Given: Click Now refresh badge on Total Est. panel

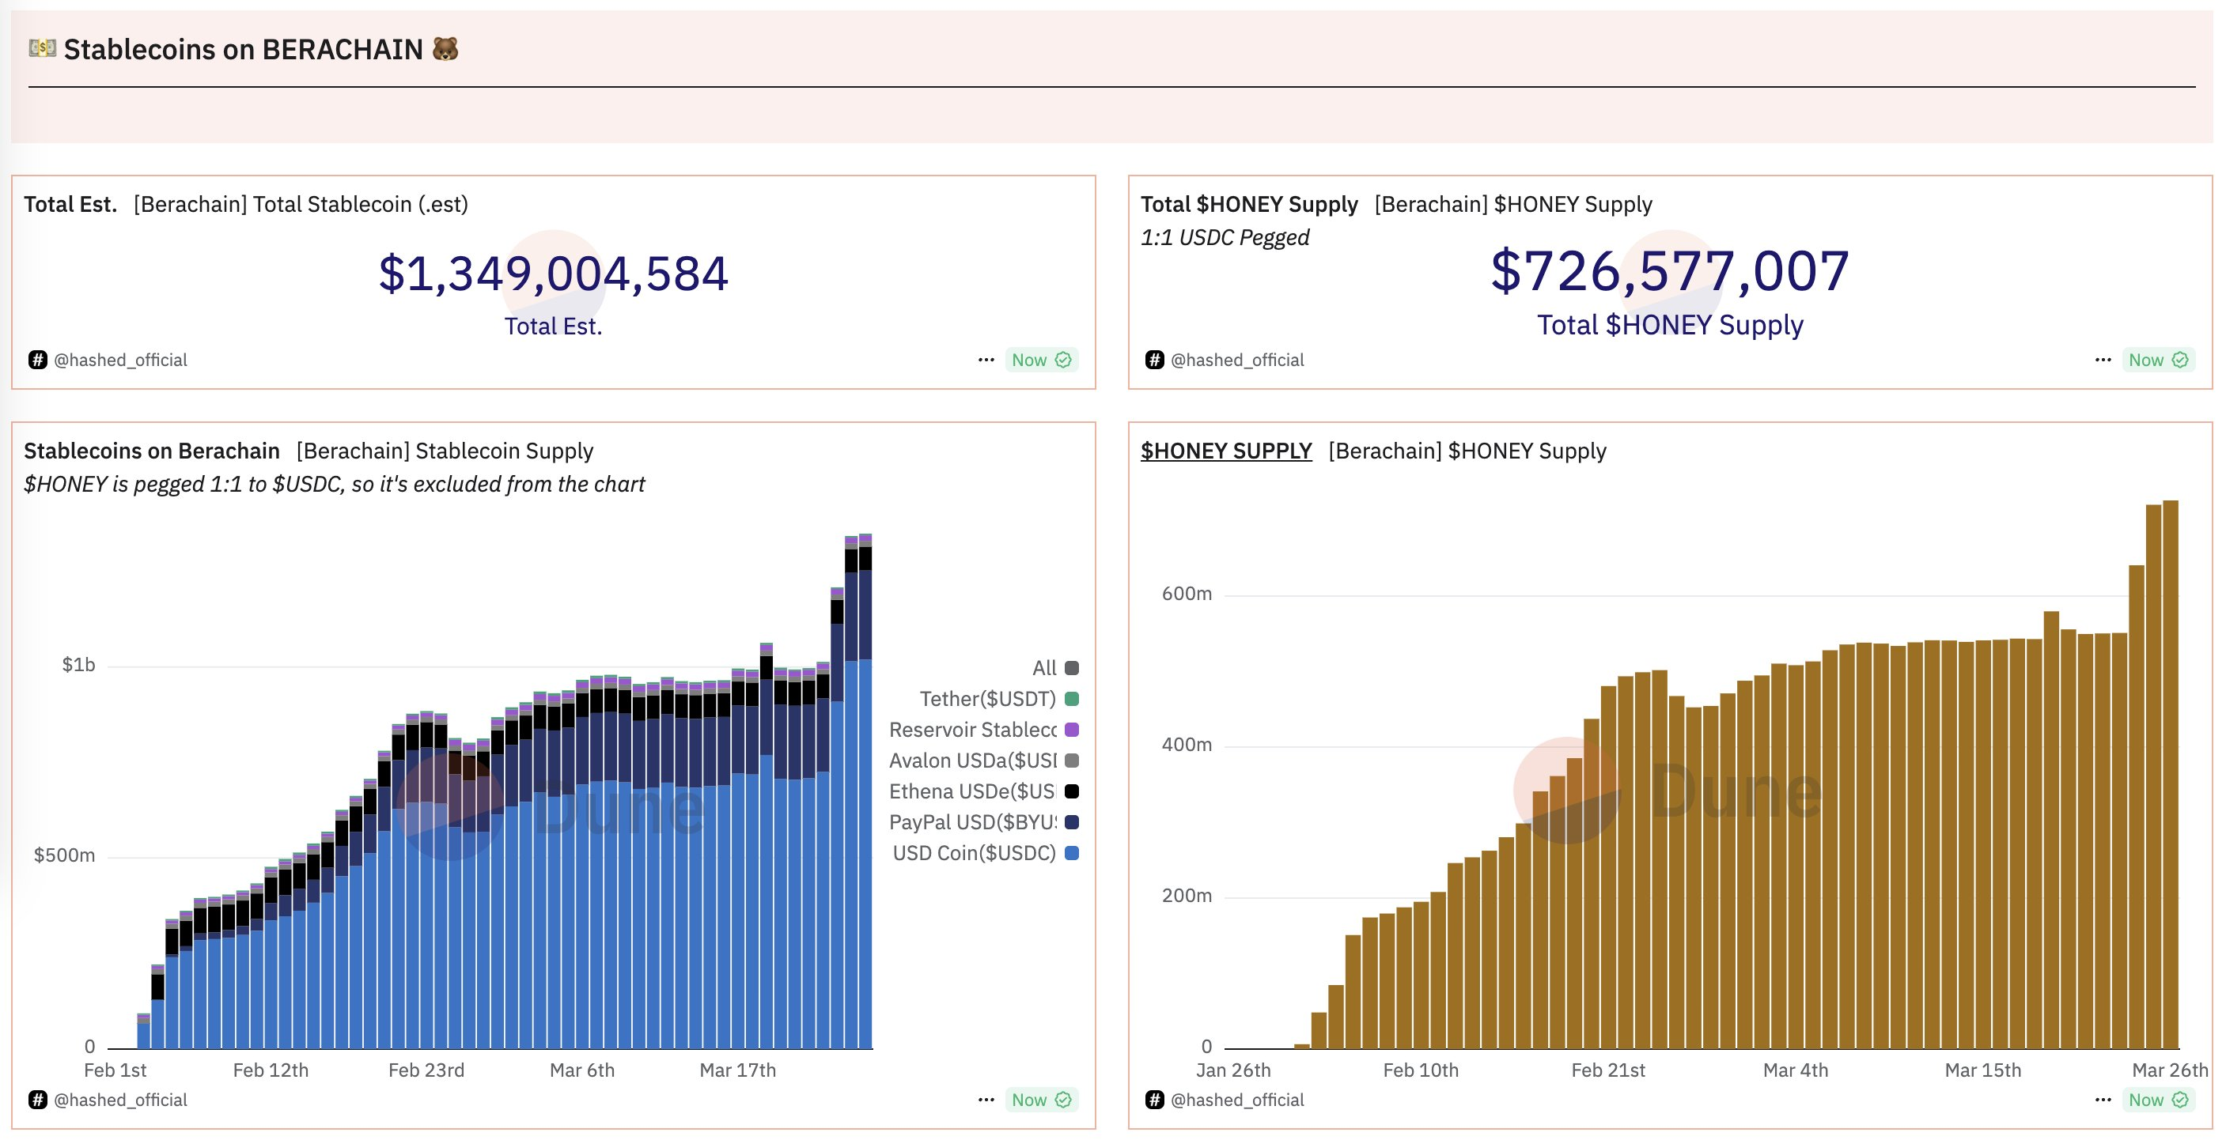Looking at the screenshot, I should 1041,360.
